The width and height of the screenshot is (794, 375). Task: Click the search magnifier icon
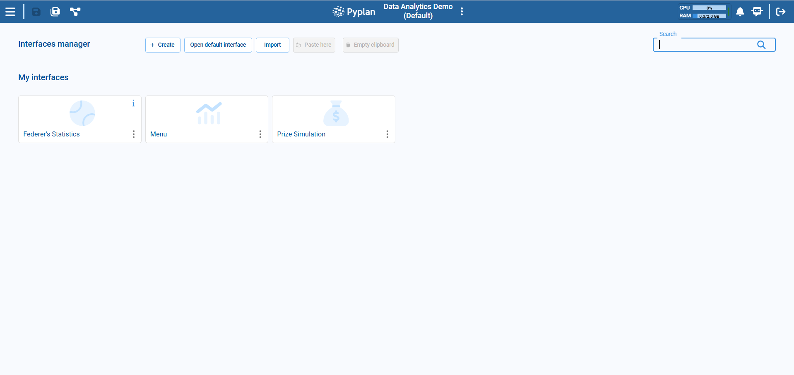click(x=762, y=45)
